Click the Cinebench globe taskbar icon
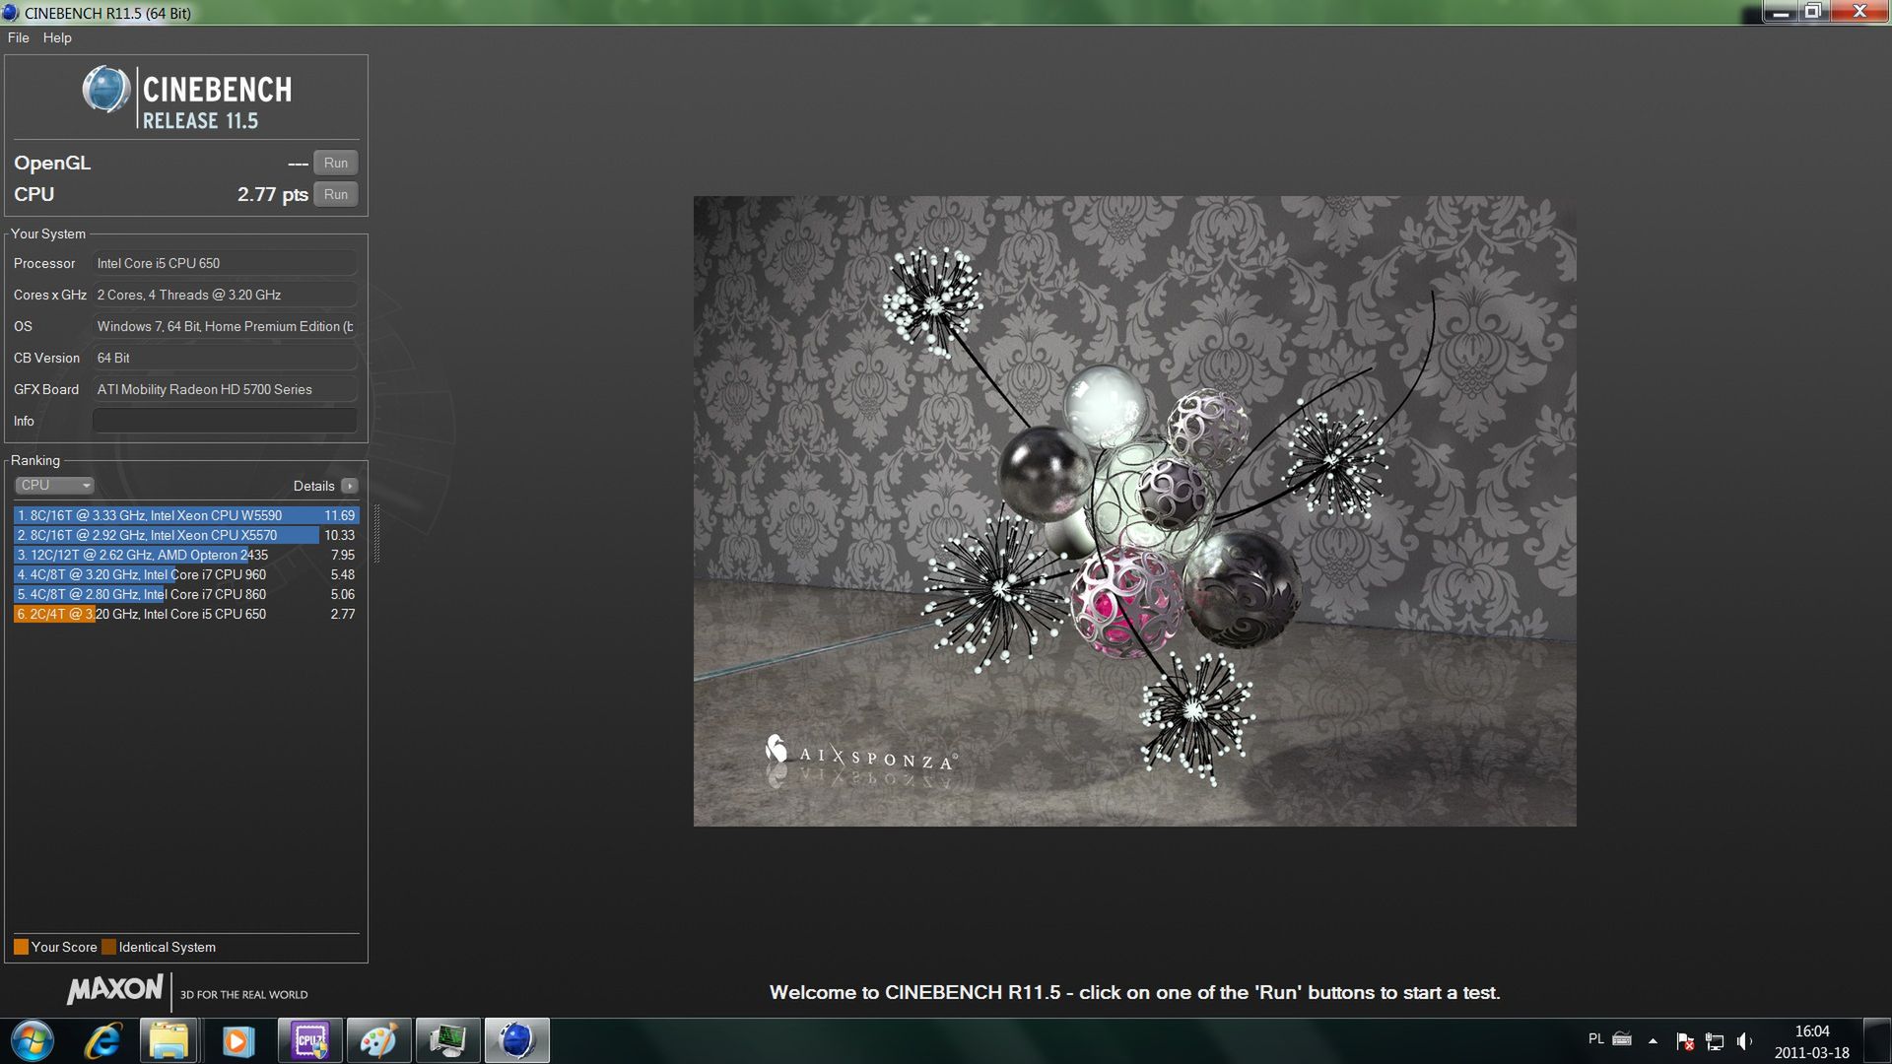1892x1064 pixels. (516, 1040)
